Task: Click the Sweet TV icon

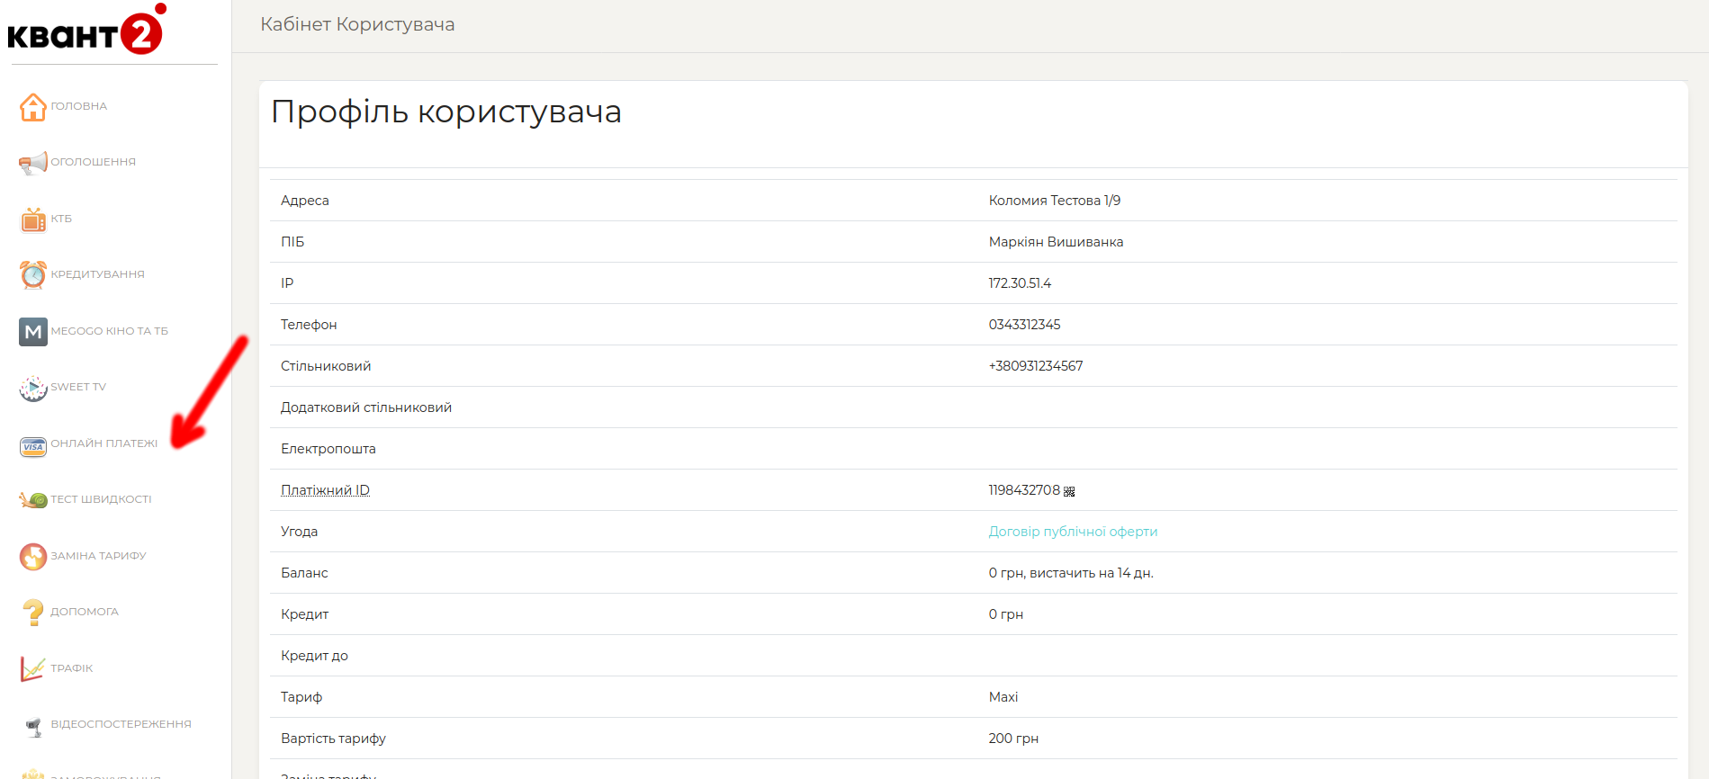Action: click(33, 388)
